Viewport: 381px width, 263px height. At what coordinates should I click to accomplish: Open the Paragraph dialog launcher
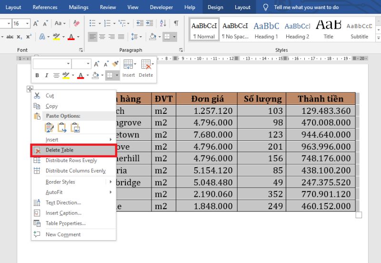coord(181,50)
